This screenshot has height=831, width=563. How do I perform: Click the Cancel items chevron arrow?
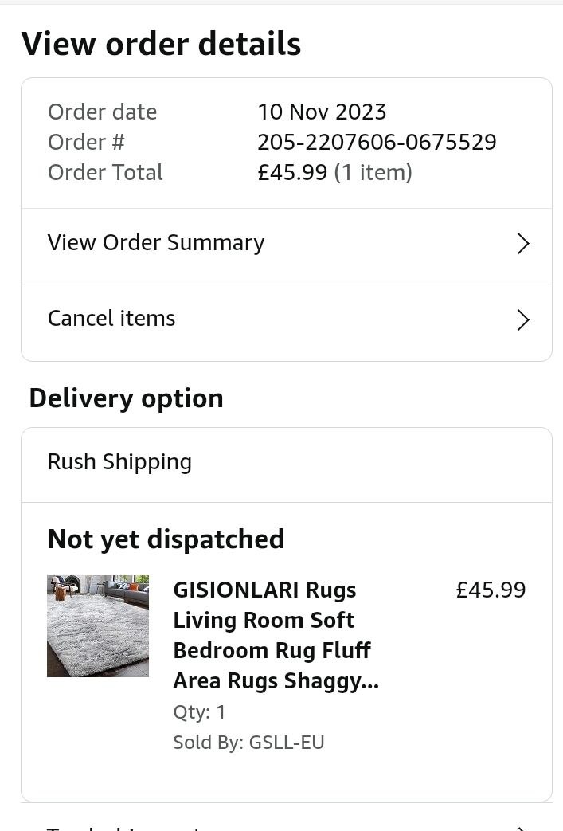tap(522, 320)
